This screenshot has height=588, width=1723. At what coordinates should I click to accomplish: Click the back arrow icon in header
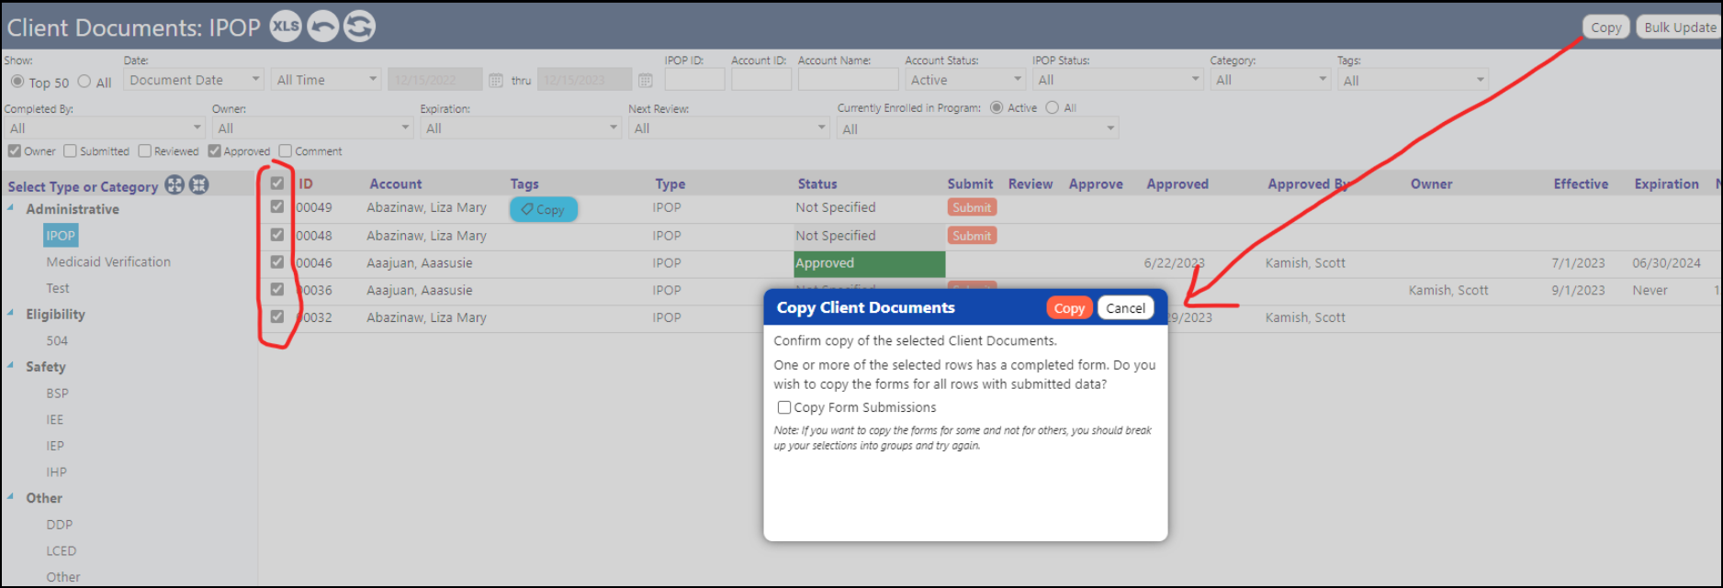(322, 26)
